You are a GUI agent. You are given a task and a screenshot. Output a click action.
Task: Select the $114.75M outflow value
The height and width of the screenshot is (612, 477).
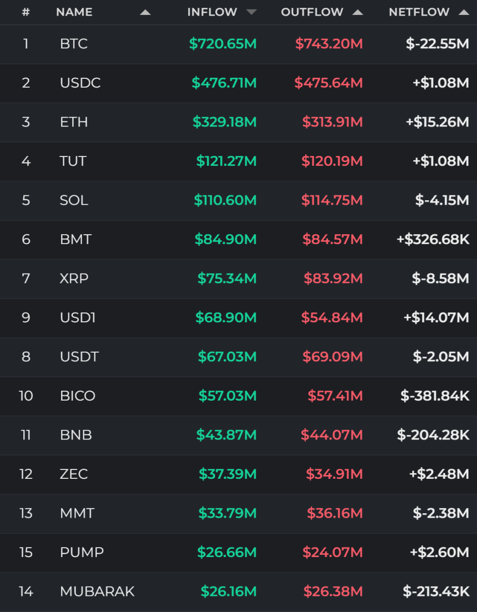click(332, 200)
